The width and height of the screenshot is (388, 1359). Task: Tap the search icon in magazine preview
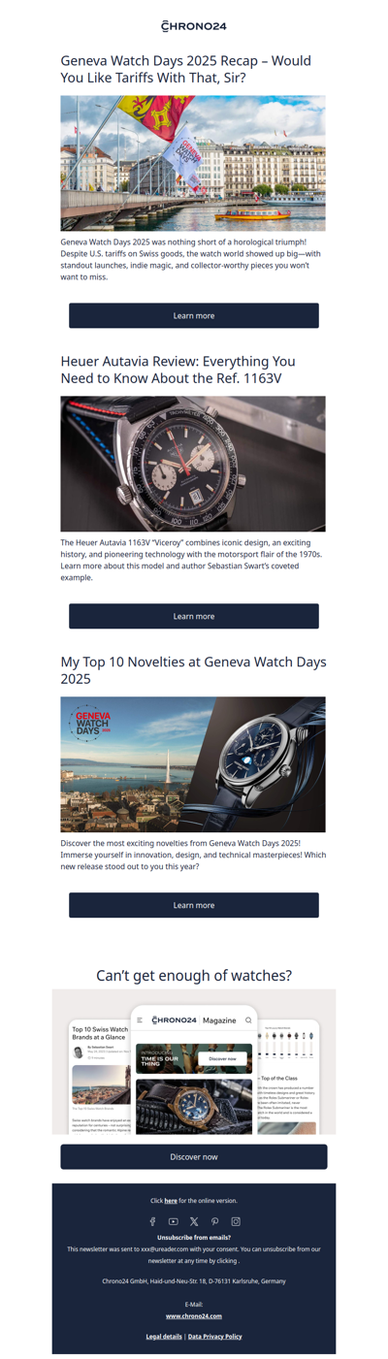coord(248,1020)
